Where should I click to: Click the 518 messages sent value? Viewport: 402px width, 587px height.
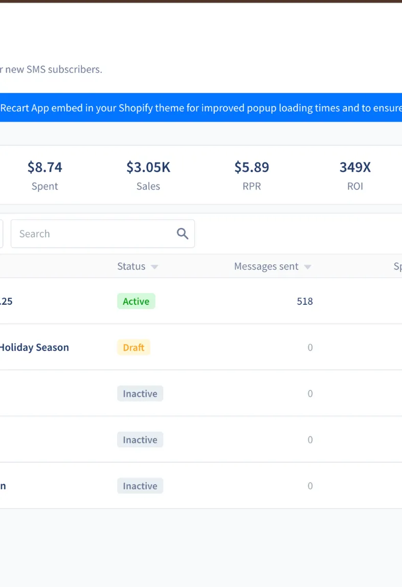(x=305, y=301)
